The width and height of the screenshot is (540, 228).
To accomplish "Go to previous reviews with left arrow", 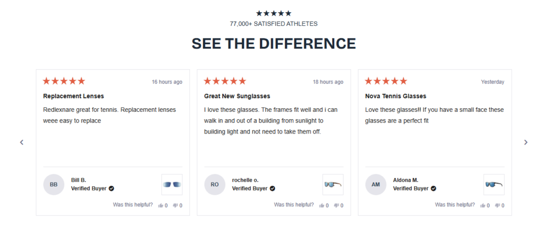I will 22,142.
